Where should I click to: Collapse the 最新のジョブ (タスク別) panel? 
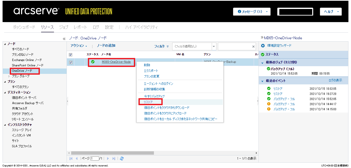262,62
